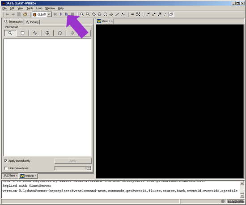The image size is (246, 205).
Task: Pick the picking tool icon in the toolbar
Action: 123,14
